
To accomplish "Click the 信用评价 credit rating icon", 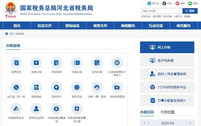I will [x=56, y=87].
